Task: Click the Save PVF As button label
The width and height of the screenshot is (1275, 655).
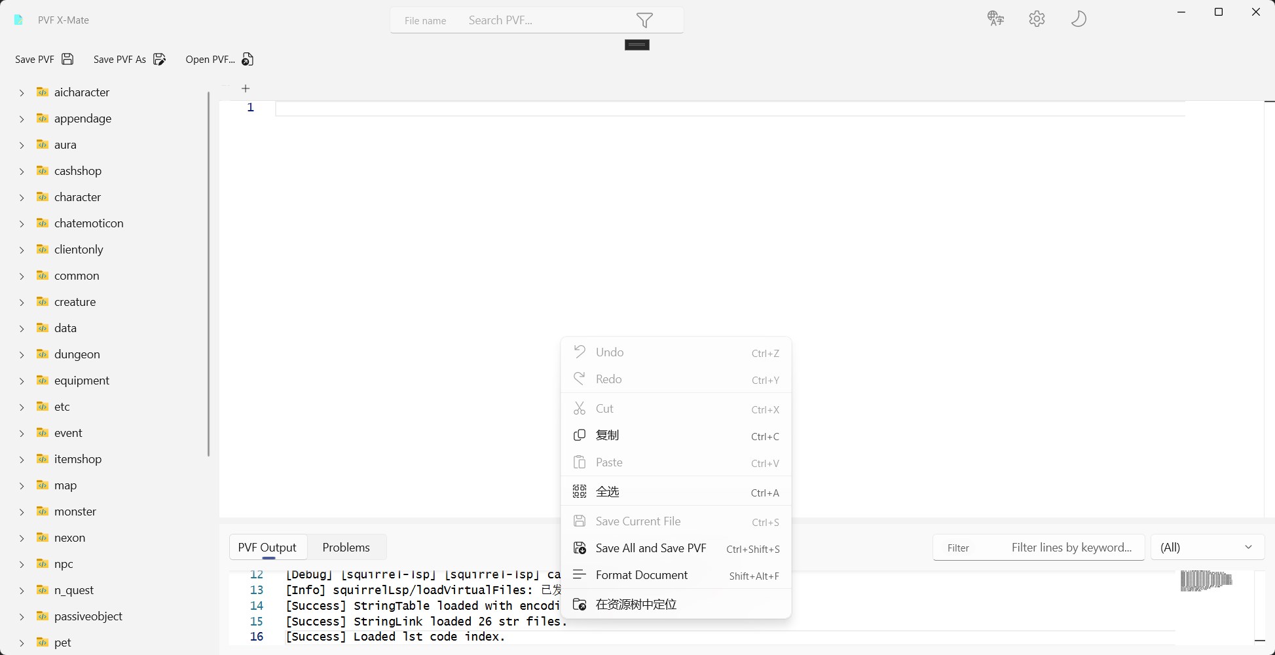Action: (120, 60)
